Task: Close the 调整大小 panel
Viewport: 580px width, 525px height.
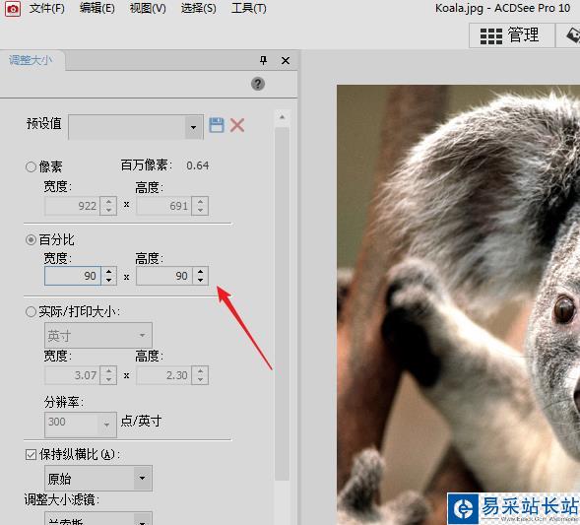Action: click(x=286, y=60)
